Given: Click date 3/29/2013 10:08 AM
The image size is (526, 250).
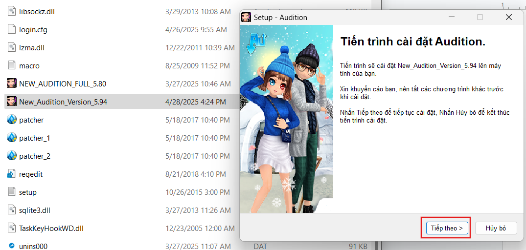Looking at the screenshot, I should coord(198,12).
